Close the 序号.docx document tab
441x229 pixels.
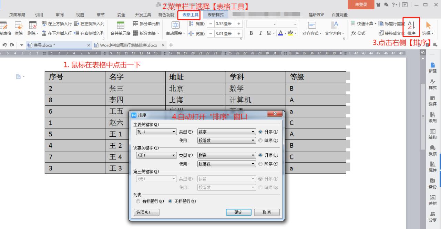click(89, 45)
